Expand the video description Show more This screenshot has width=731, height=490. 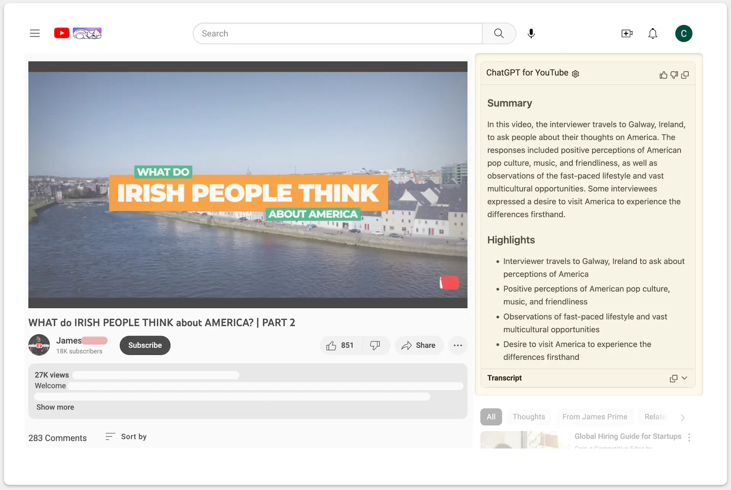pos(55,407)
